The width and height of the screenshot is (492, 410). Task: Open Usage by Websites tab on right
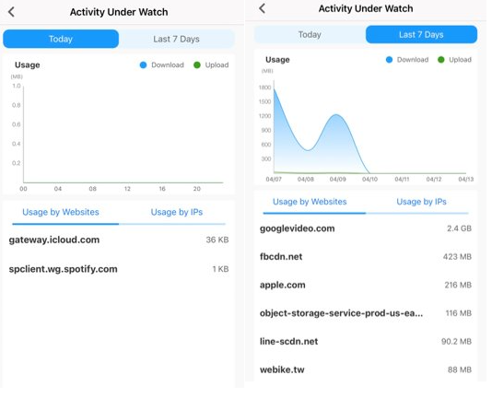310,202
